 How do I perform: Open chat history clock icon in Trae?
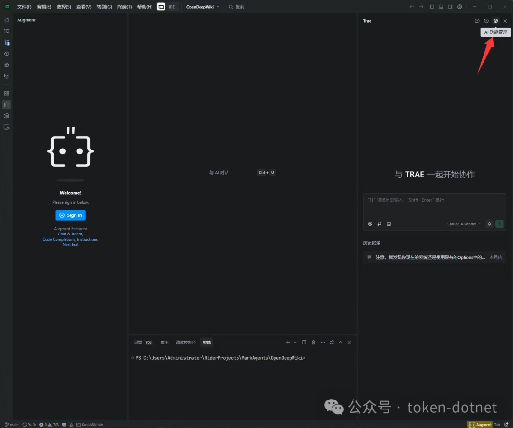[x=486, y=21]
